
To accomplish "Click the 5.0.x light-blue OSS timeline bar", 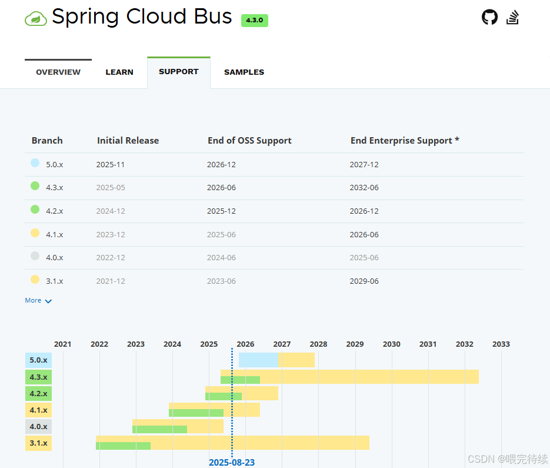I will [x=258, y=360].
